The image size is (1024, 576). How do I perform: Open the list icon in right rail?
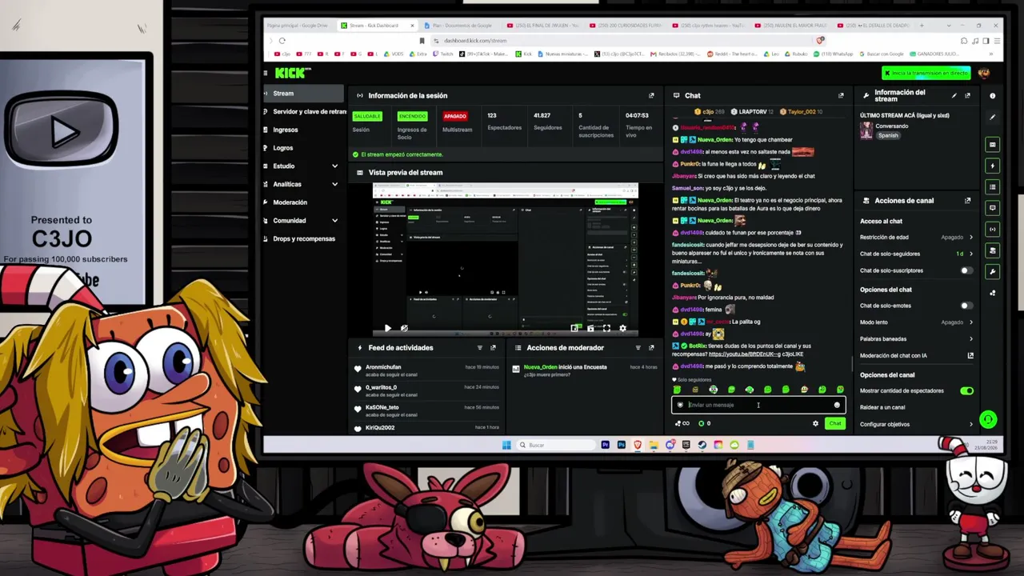pyautogui.click(x=993, y=187)
